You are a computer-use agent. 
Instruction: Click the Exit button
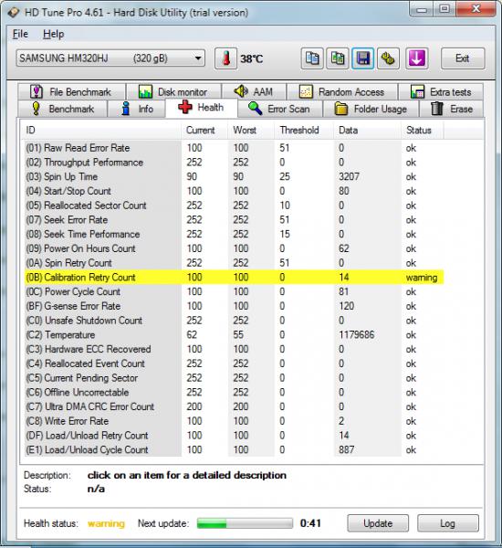click(x=463, y=58)
